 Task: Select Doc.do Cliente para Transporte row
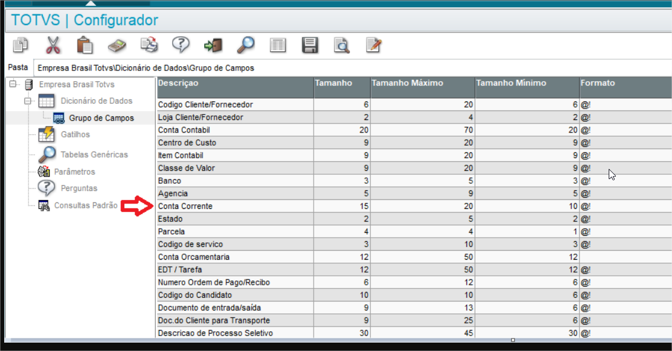415,320
